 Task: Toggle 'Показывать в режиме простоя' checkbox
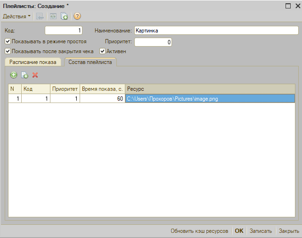click(8, 41)
